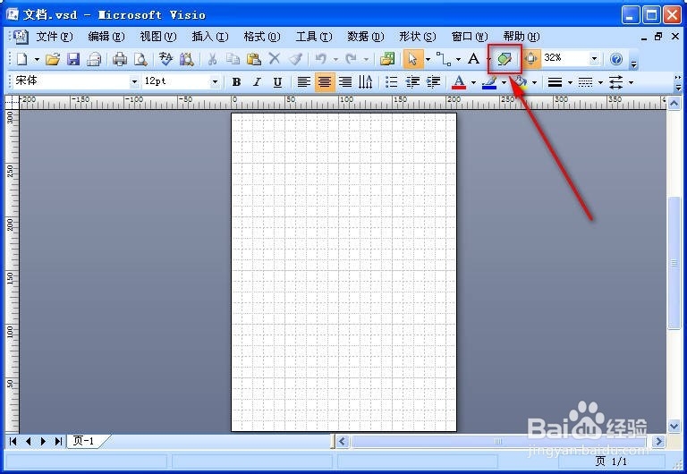Open the 编辑(E) menu
The width and height of the screenshot is (687, 474).
point(106,37)
